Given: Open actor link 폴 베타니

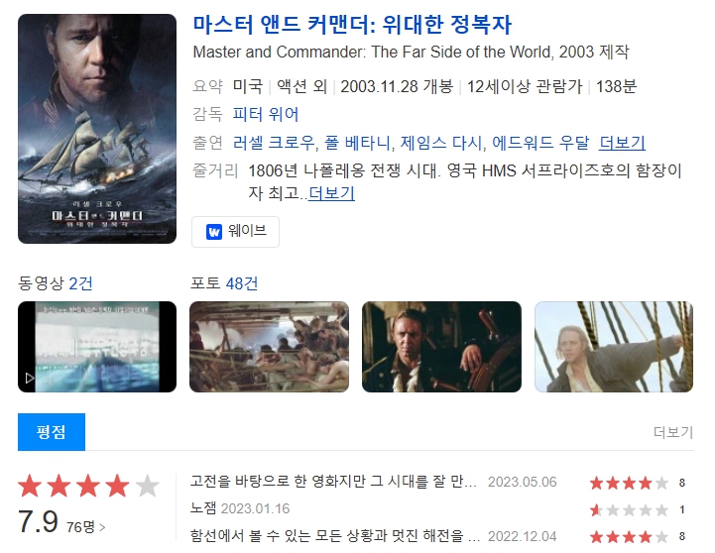Looking at the screenshot, I should click(x=357, y=143).
